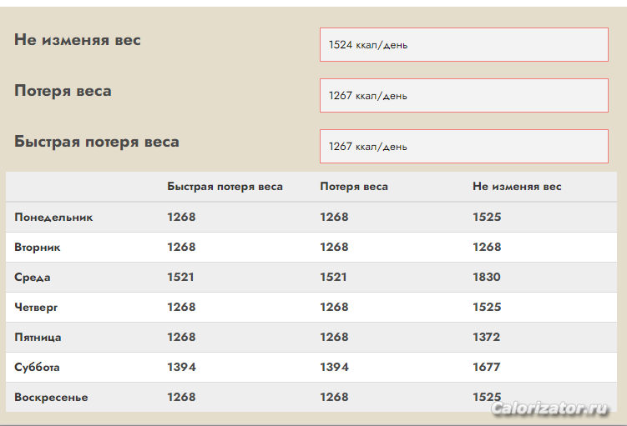Click the Суббота row label
627x426 pixels.
pyautogui.click(x=37, y=367)
